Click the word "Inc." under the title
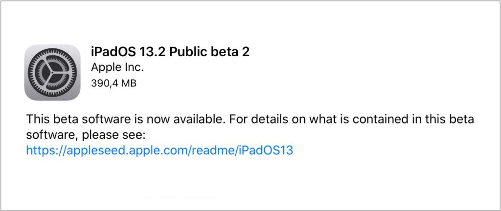The width and height of the screenshot is (501, 211). (133, 68)
